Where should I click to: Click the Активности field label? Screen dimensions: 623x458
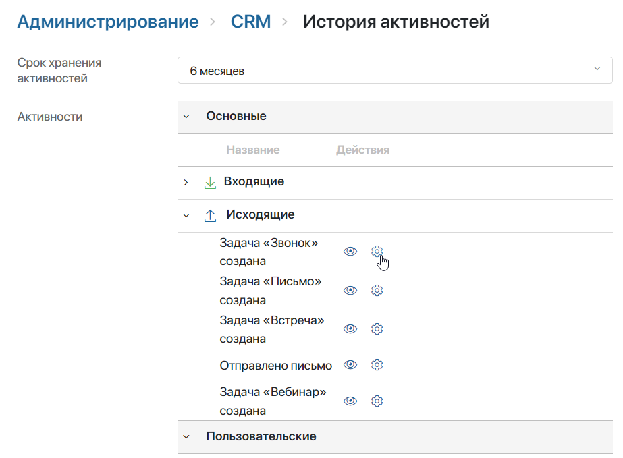click(x=50, y=117)
